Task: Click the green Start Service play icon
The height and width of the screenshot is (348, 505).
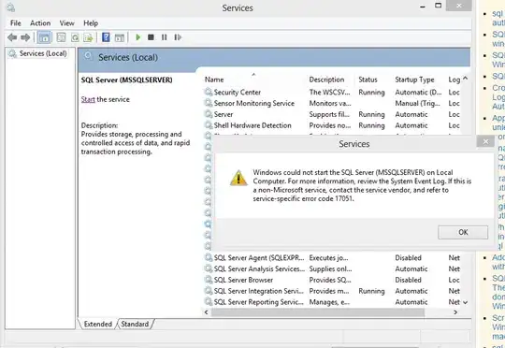Action: [x=138, y=37]
